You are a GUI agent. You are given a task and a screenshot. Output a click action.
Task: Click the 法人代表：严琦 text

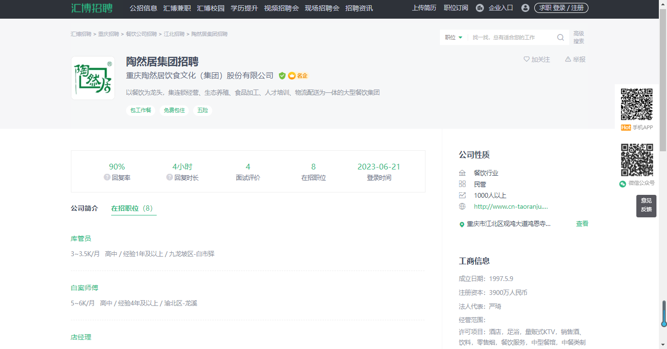click(480, 306)
